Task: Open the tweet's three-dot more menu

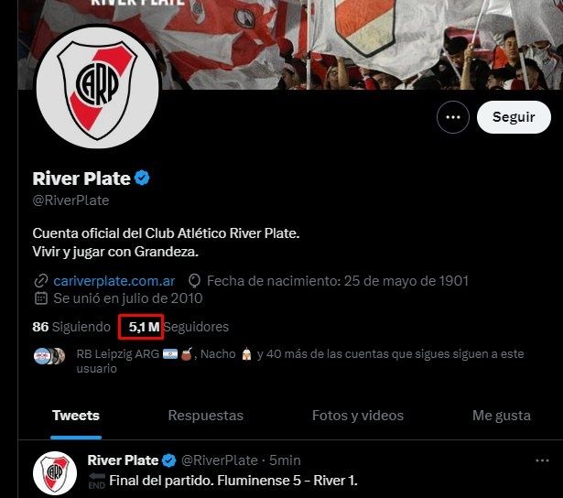Action: click(x=542, y=460)
